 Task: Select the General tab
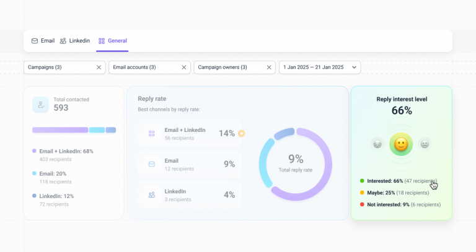tap(113, 41)
